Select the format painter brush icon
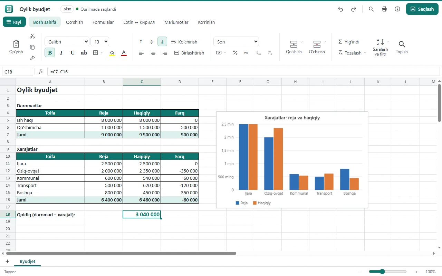442x276 pixels. [32, 58]
